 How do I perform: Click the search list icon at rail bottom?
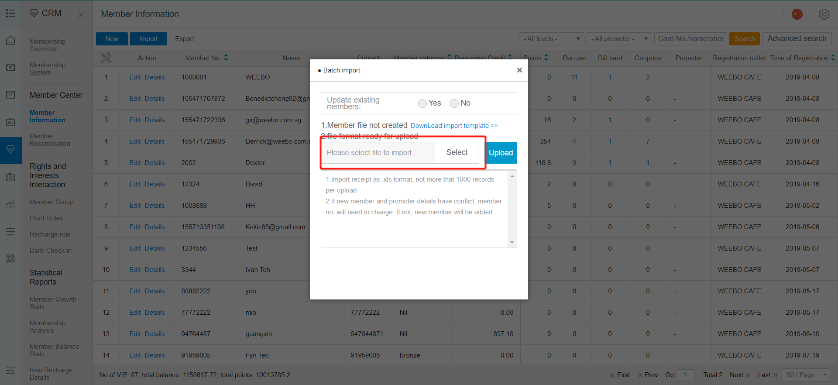[x=10, y=371]
